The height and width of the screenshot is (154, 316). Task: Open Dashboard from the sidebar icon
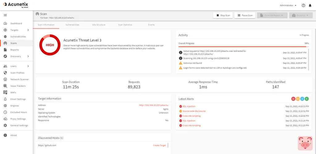[x=5, y=23]
